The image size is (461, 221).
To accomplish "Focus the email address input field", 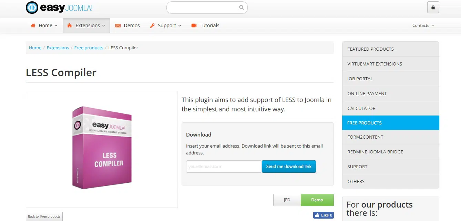I will (224, 167).
